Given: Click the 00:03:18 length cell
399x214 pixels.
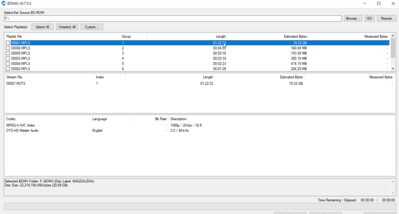Looking at the screenshot, I should pos(219,53).
